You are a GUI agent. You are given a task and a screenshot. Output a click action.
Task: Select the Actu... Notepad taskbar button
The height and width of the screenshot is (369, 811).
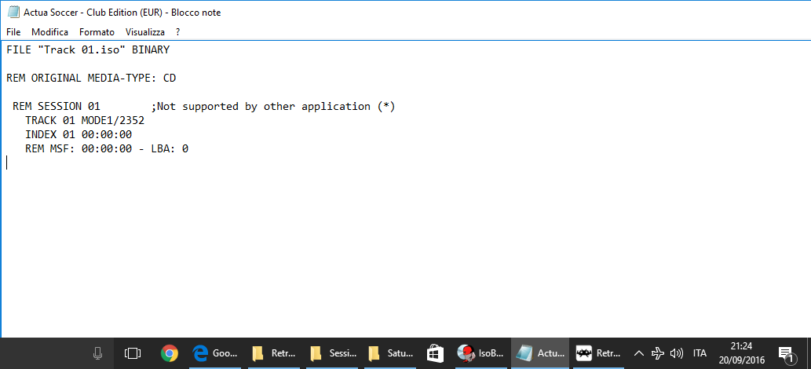coord(540,353)
